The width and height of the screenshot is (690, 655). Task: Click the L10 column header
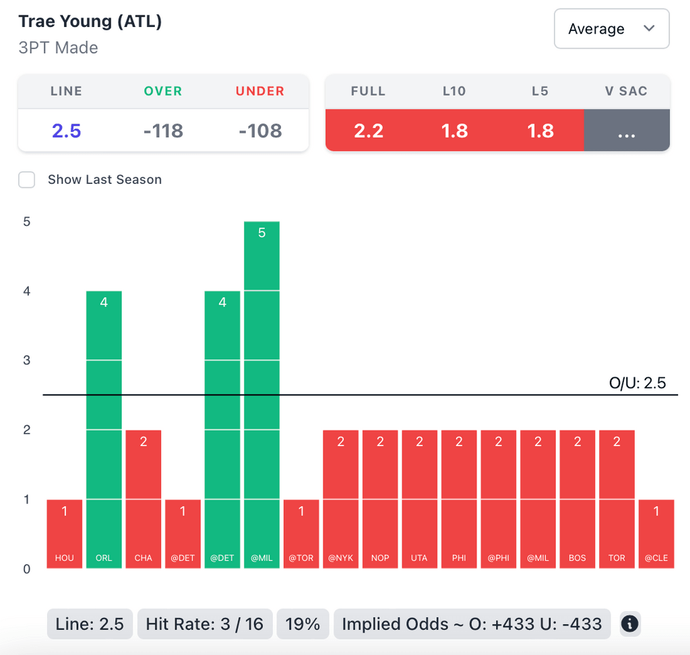point(454,91)
